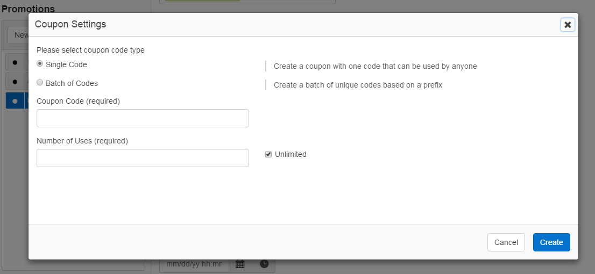Screen dimensions: 595x274
Task: Uncheck the Unlimited checkbox
Action: pyautogui.click(x=268, y=154)
